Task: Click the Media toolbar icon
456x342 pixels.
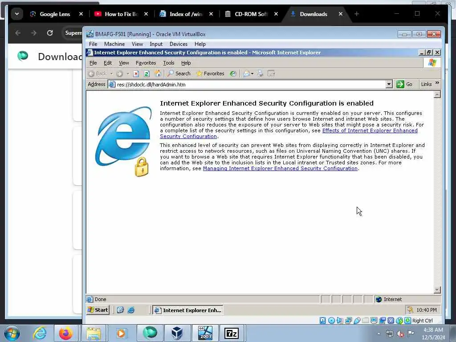Action: pos(233,73)
